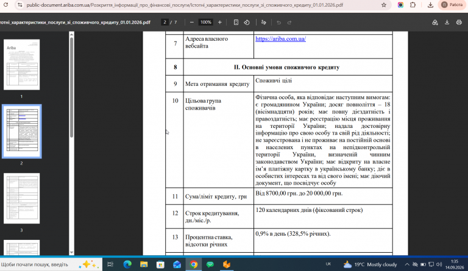Open orange app icon on taskbar

coord(227,264)
